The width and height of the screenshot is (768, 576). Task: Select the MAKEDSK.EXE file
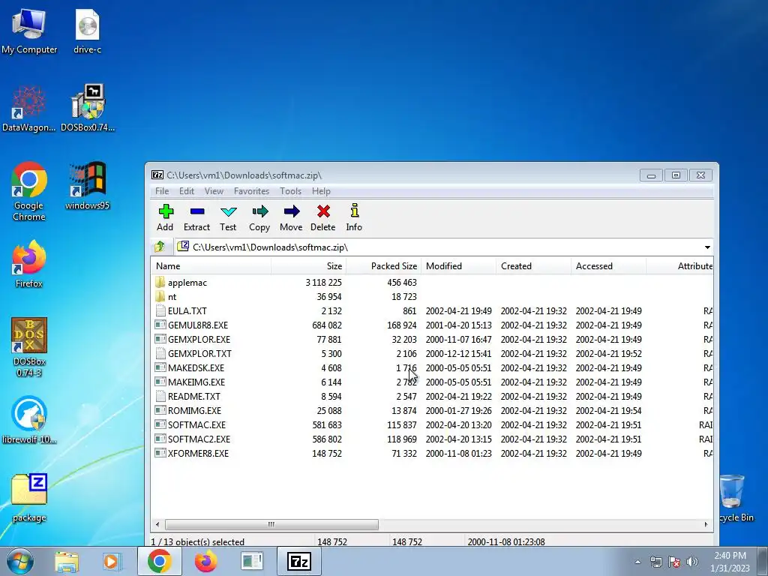point(196,367)
